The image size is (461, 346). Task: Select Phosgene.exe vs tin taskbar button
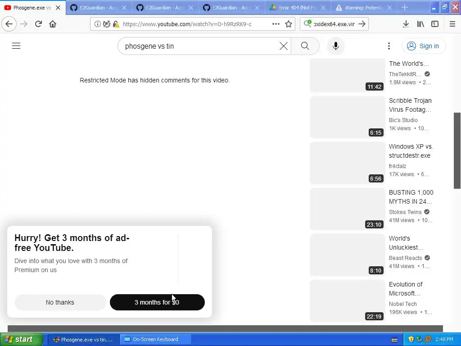[83, 340]
